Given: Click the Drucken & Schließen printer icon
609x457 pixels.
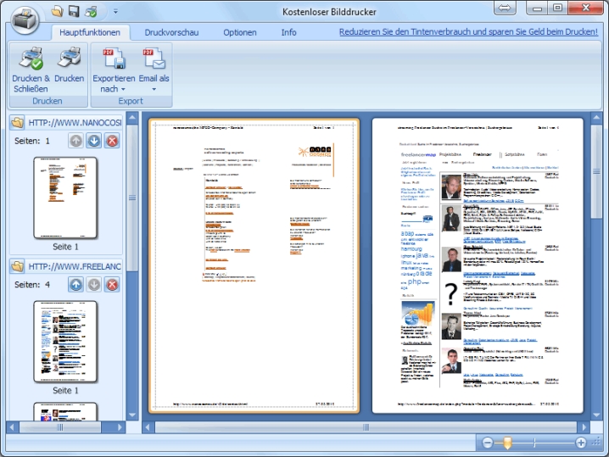Looking at the screenshot, I should pos(31,60).
